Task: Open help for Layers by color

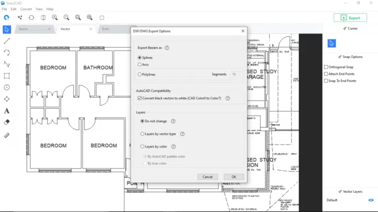Action: coord(173,146)
